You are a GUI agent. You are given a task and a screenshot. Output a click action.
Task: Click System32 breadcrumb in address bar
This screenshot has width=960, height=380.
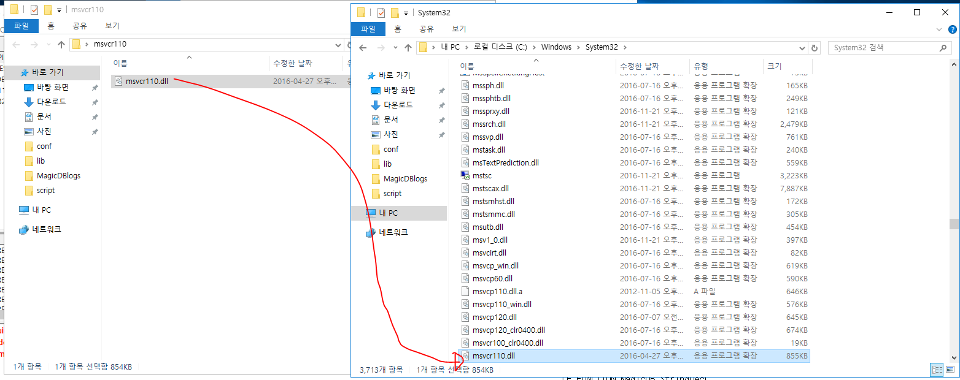pos(602,47)
